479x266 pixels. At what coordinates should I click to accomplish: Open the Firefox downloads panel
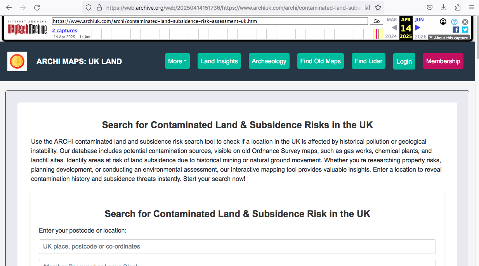tap(444, 7)
